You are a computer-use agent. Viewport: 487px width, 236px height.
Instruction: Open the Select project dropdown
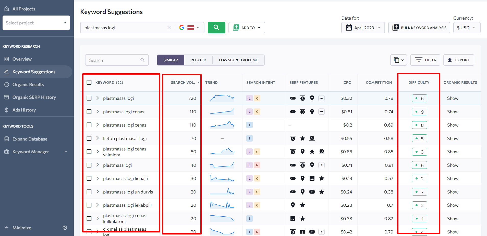[x=36, y=23]
